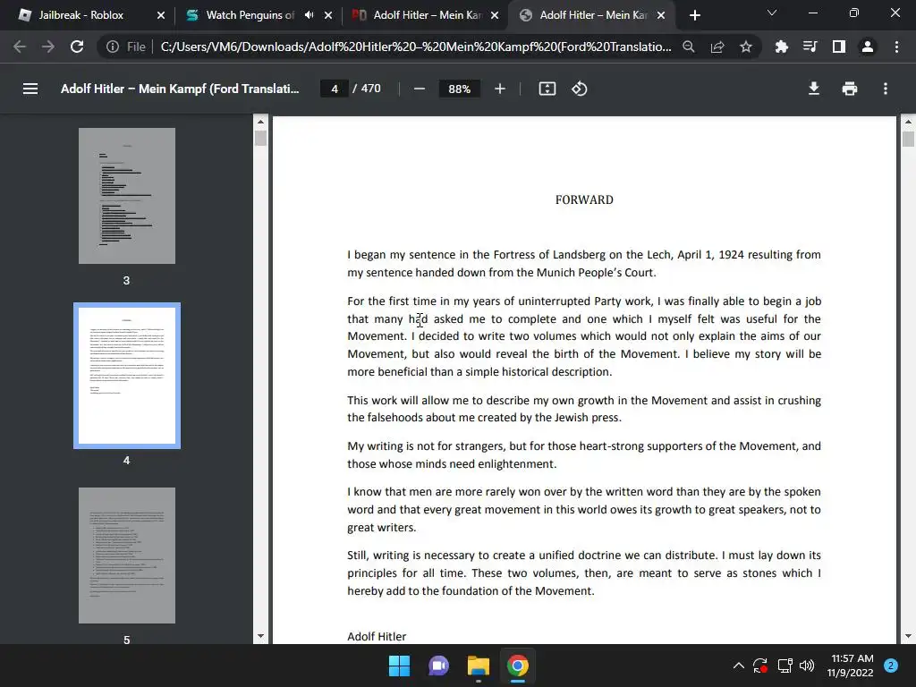
Task: Print the PDF document
Action: [850, 89]
